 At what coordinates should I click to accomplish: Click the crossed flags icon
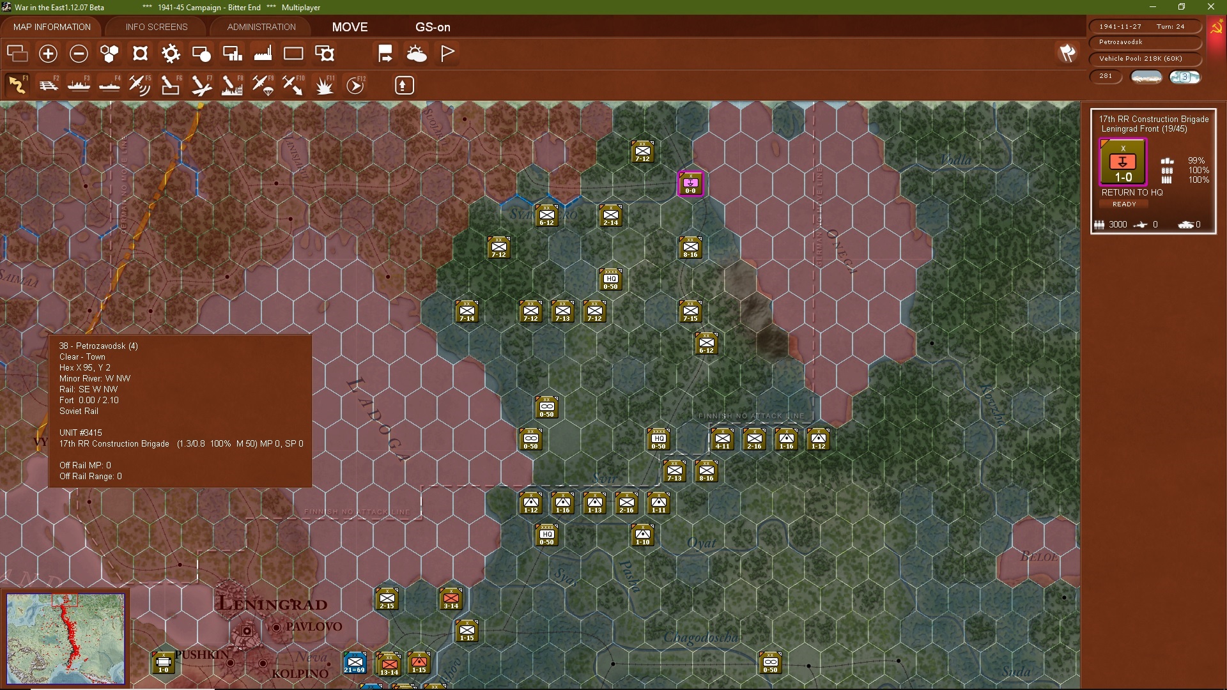tap(1067, 53)
